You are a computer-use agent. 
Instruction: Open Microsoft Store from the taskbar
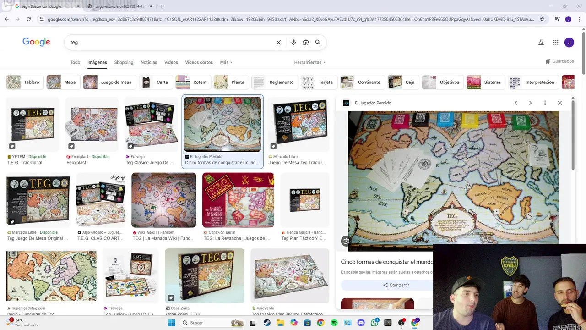click(x=307, y=323)
